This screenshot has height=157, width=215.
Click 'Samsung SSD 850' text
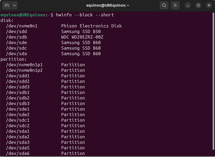point(81,32)
